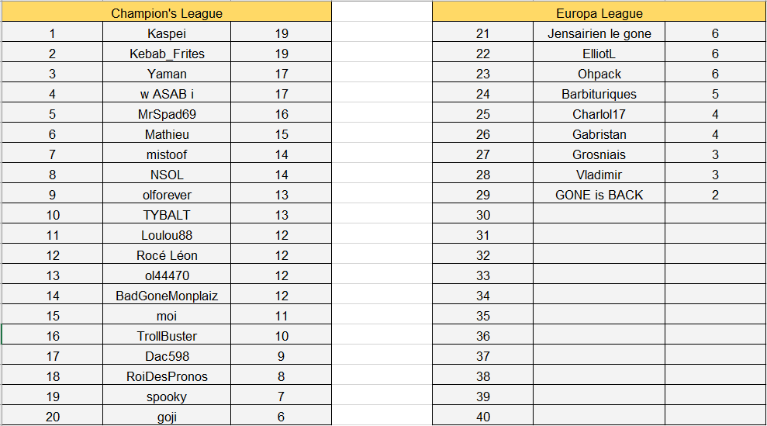This screenshot has height=426, width=767.
Task: Select the cell containing Kaspei
Action: (x=166, y=33)
